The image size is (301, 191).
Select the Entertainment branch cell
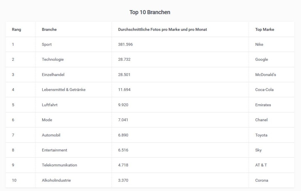[54, 150]
